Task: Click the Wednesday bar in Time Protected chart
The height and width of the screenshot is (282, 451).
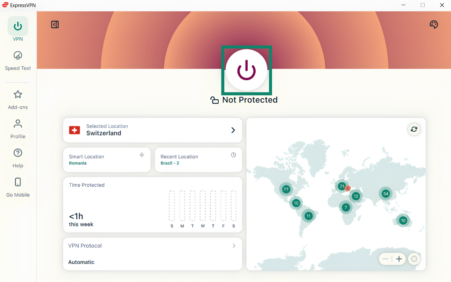Action: tap(203, 206)
